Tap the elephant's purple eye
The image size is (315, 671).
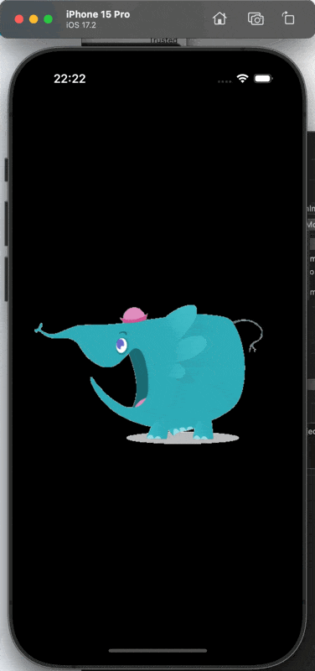click(x=121, y=345)
